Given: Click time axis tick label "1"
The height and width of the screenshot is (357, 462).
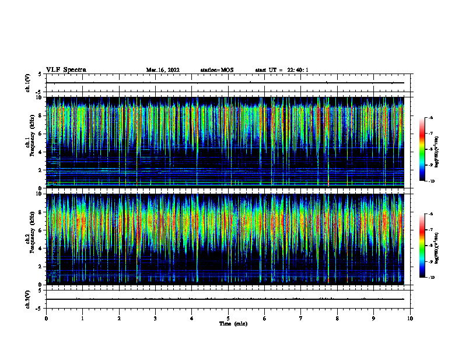Looking at the screenshot, I should [82, 318].
